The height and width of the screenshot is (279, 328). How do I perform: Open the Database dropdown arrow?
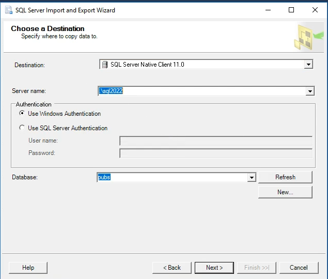pos(252,178)
